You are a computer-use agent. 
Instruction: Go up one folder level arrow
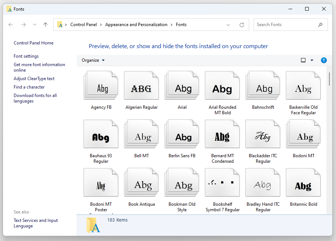[45, 25]
